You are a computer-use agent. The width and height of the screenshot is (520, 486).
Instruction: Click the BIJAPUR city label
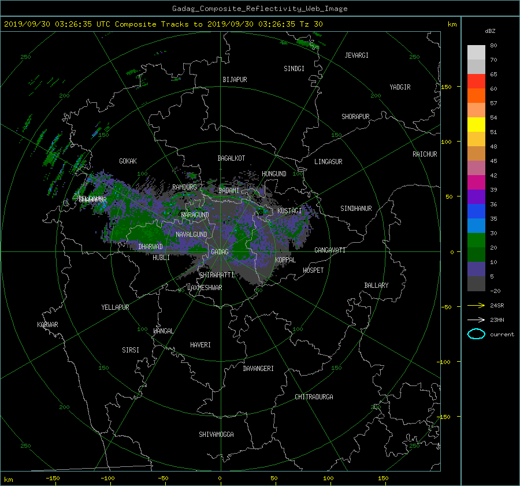235,80
